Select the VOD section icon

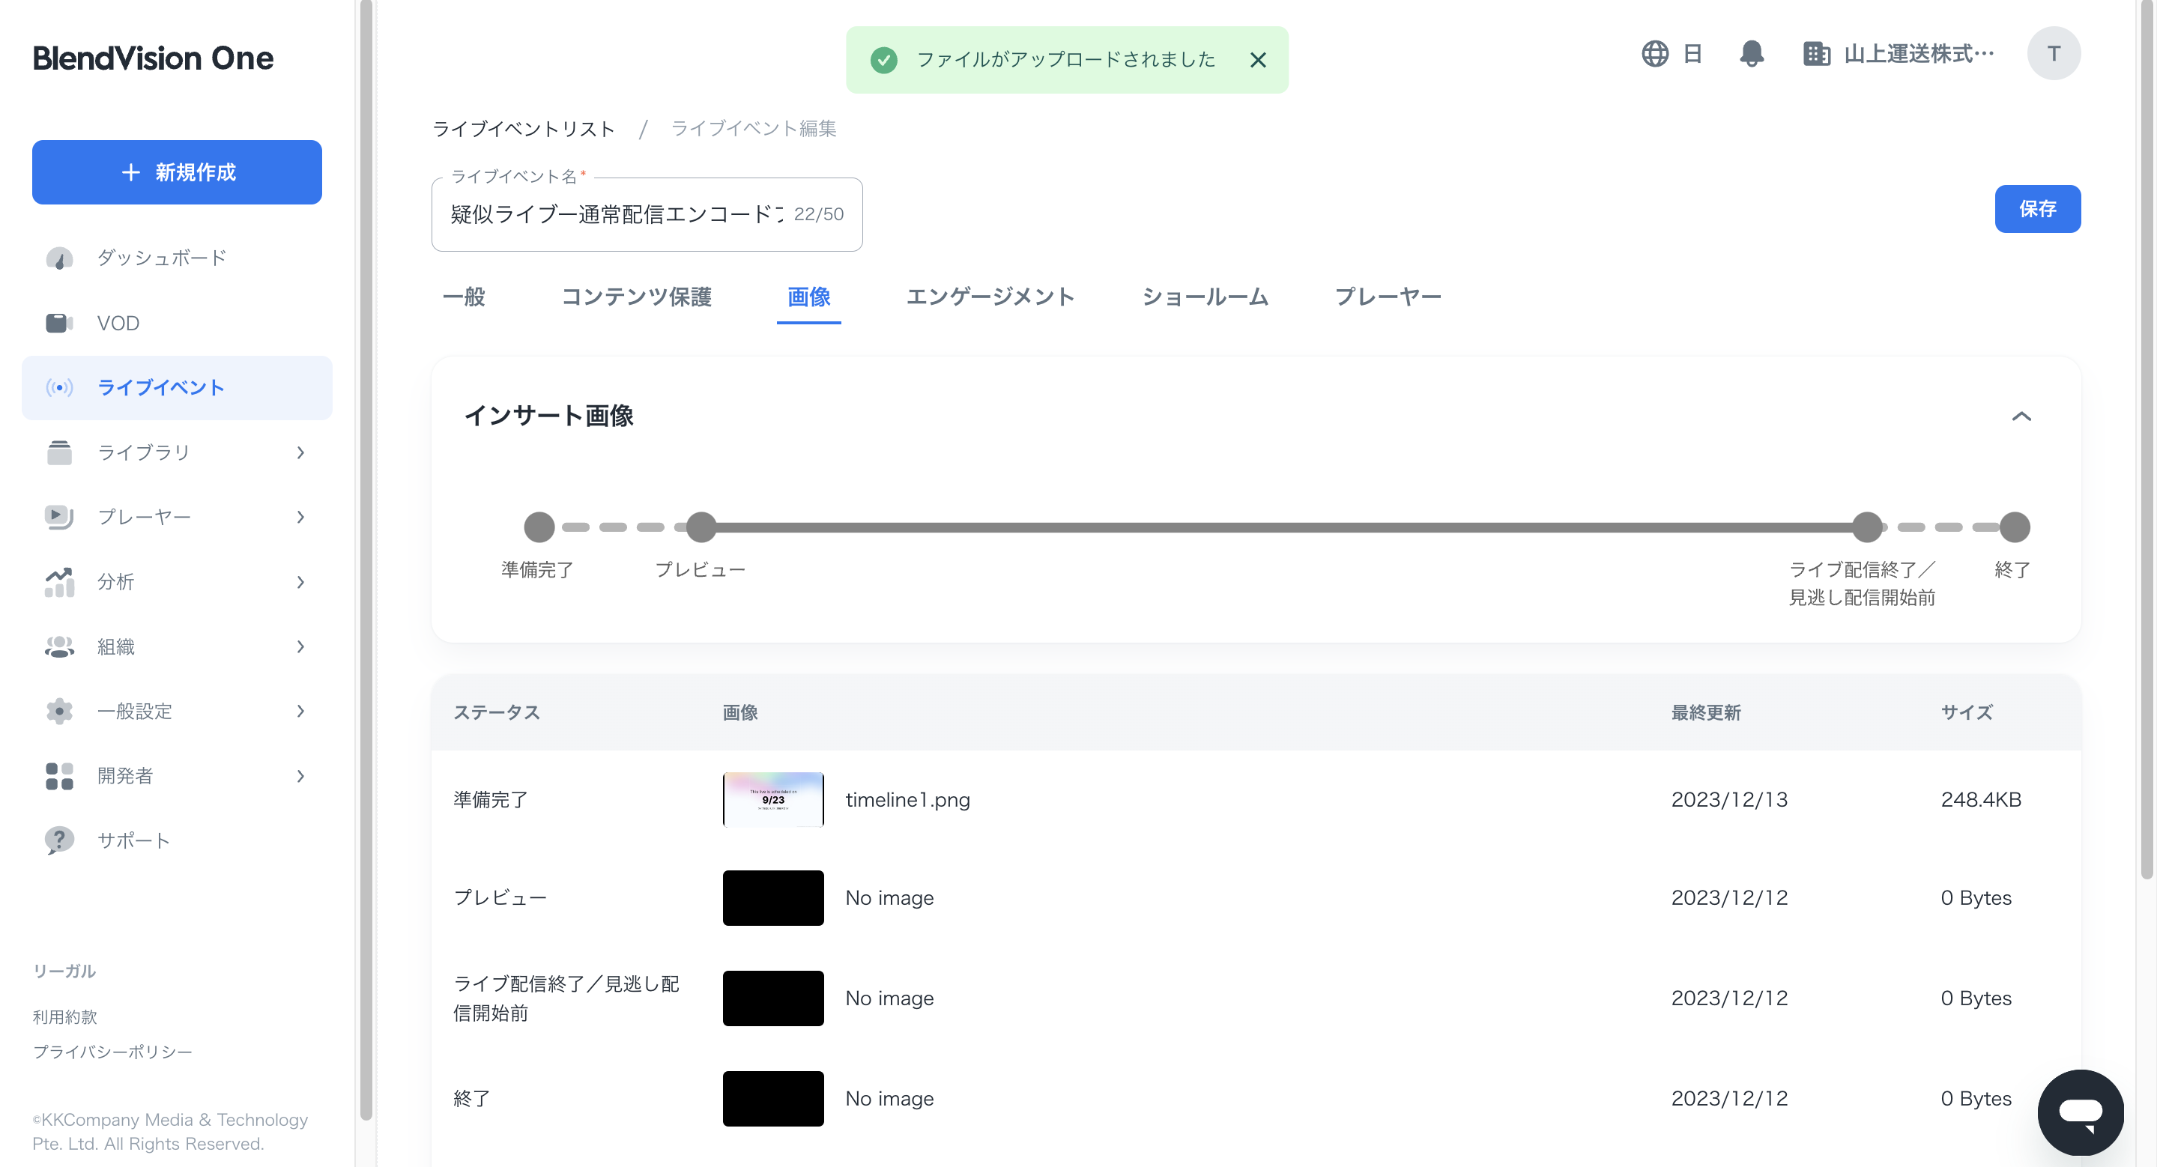tap(58, 323)
